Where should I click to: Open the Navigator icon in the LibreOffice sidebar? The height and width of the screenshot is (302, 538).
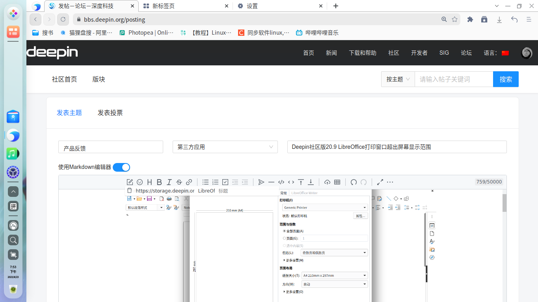point(432,257)
